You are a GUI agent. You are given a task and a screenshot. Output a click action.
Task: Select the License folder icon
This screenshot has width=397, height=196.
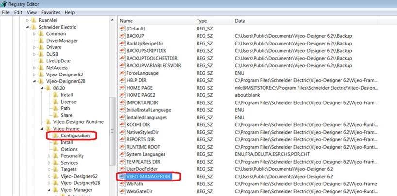[55, 102]
